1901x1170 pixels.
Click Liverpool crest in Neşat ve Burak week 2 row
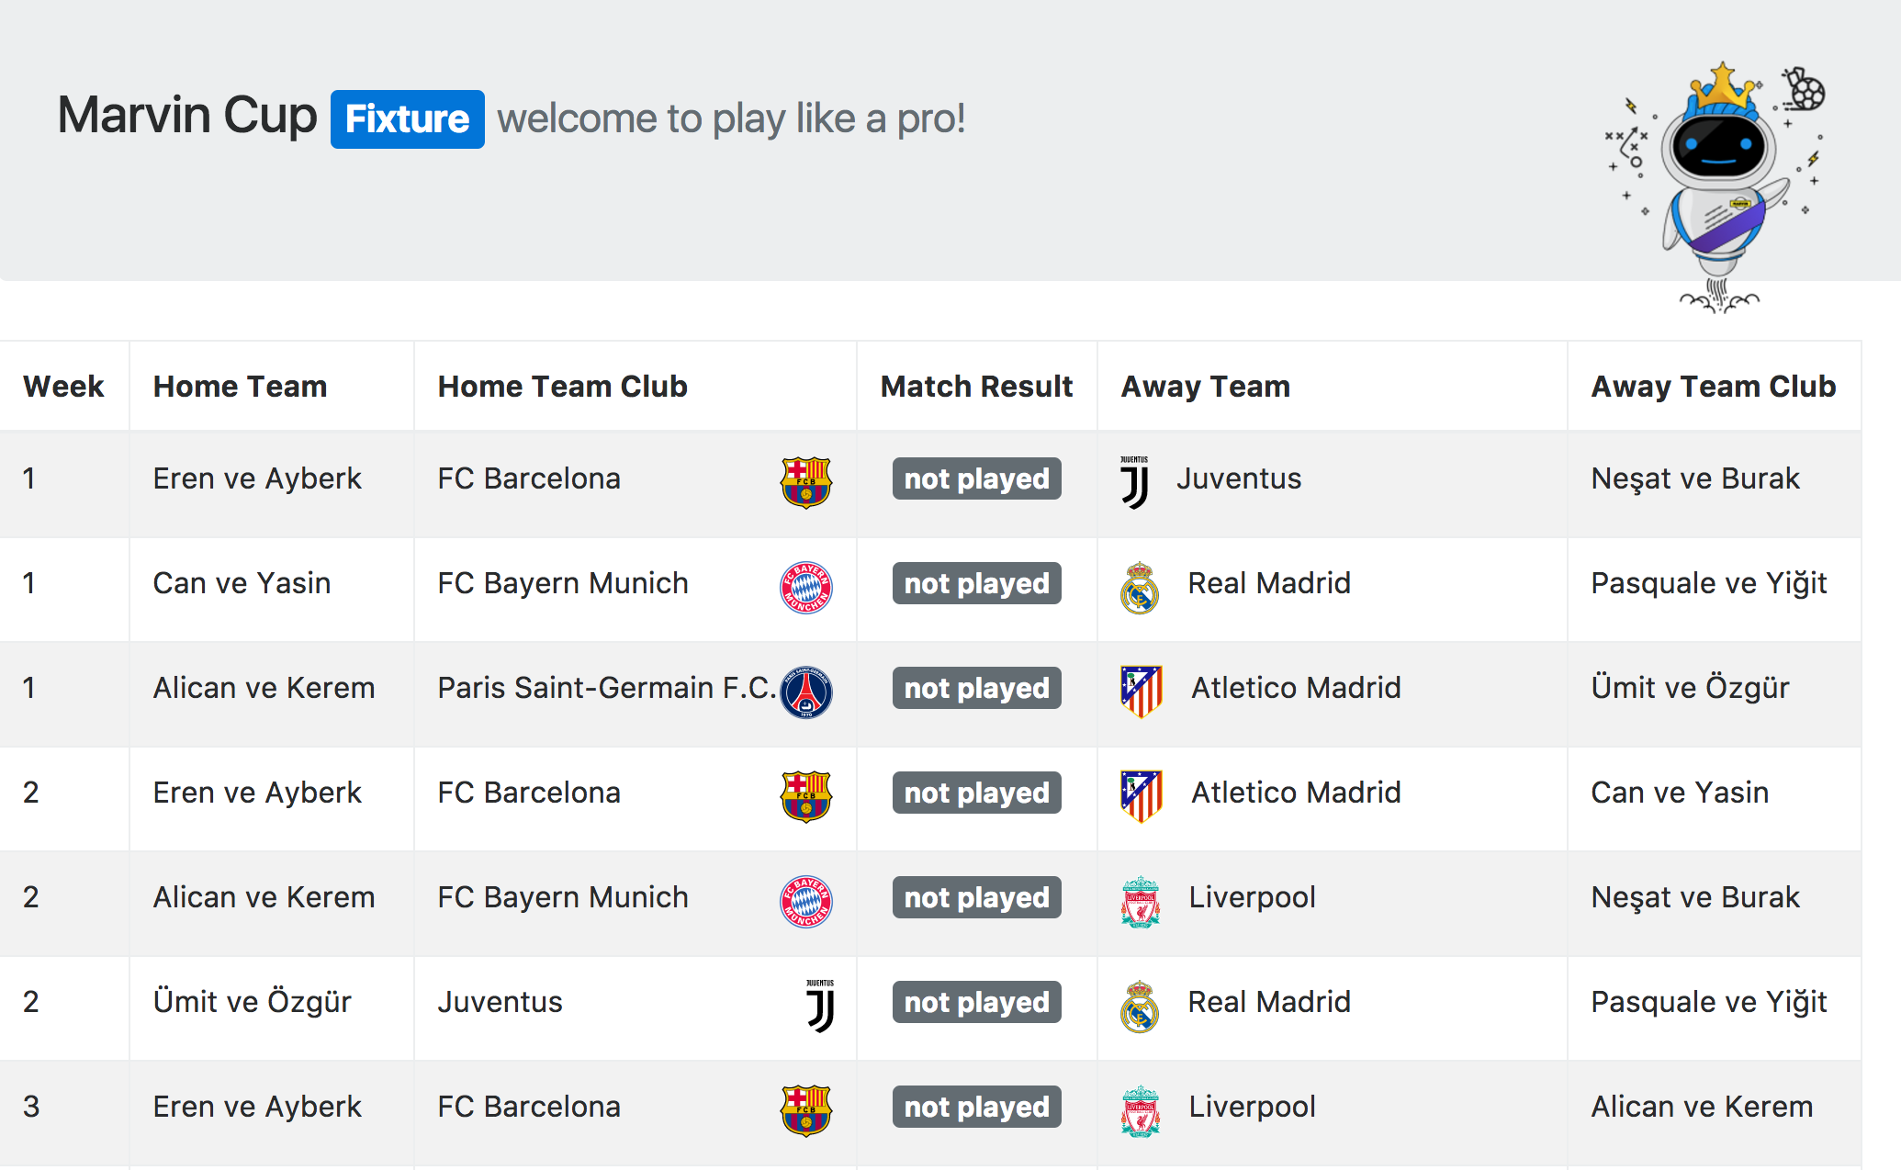point(1141,901)
